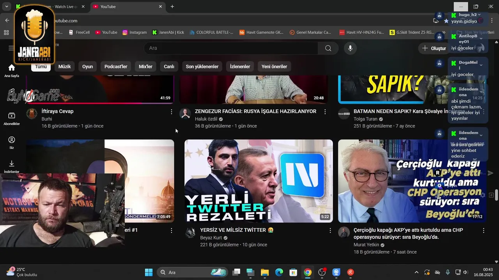Open Microsoft Edge from the taskbar
The height and width of the screenshot is (280, 499).
pos(279,272)
